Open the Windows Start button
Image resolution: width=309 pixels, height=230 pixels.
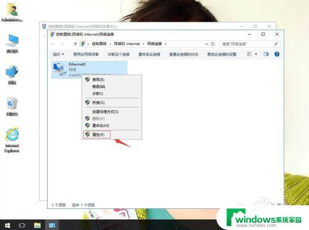[7, 225]
